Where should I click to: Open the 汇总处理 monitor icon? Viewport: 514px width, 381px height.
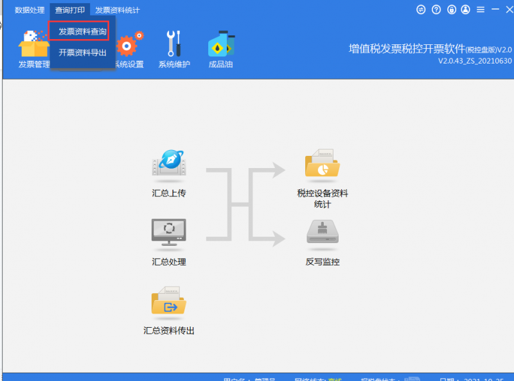point(168,231)
